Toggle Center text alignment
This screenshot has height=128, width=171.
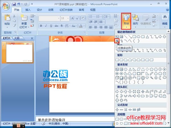(96, 27)
